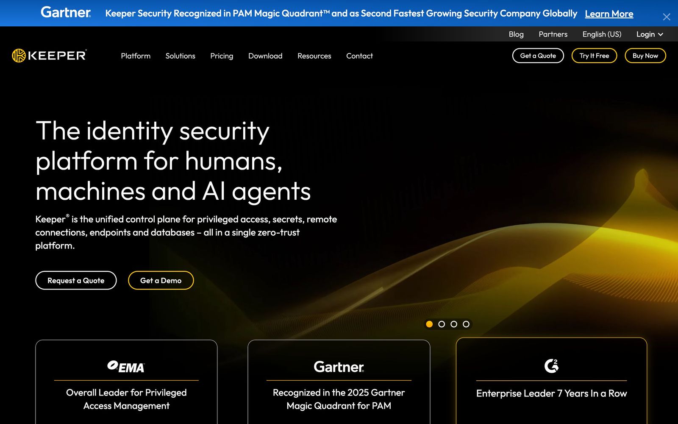Select the first carousel slide dot
Viewport: 678px width, 424px height.
tap(429, 324)
